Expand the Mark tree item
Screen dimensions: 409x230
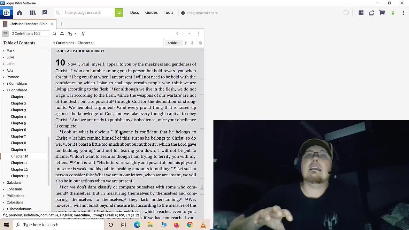pos(4,50)
